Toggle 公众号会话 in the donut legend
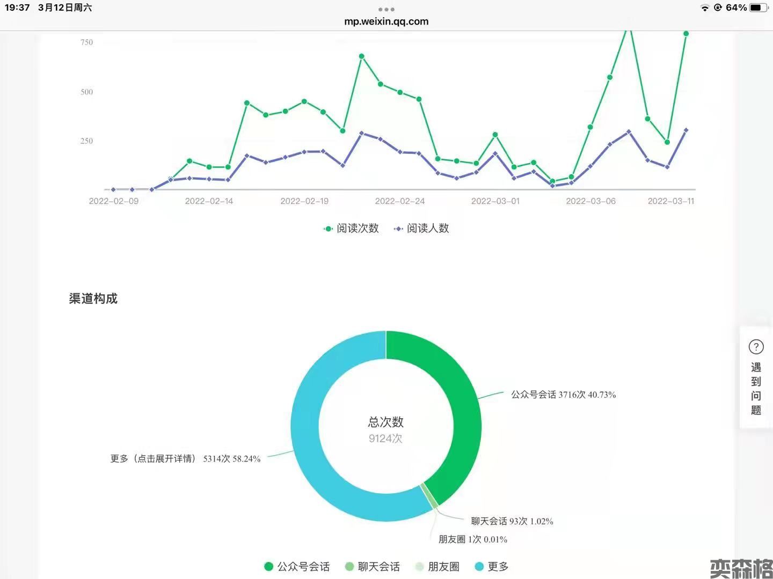Viewport: 773px width, 579px height. [x=297, y=567]
